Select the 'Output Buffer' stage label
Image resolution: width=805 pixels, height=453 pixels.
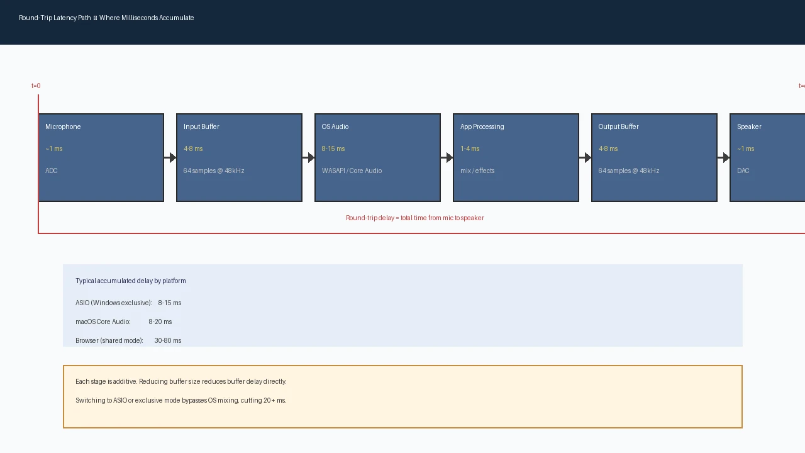tap(619, 126)
